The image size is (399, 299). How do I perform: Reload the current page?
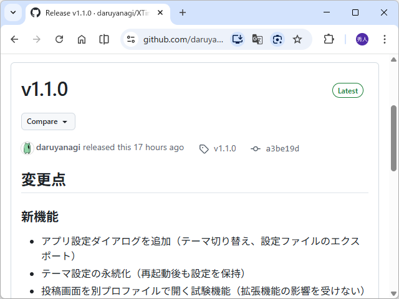(x=59, y=39)
